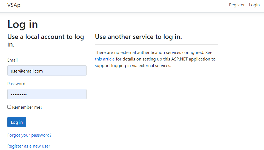Viewport: 264px width, 150px height.
Task: Click the Password field label
Action: point(16,84)
